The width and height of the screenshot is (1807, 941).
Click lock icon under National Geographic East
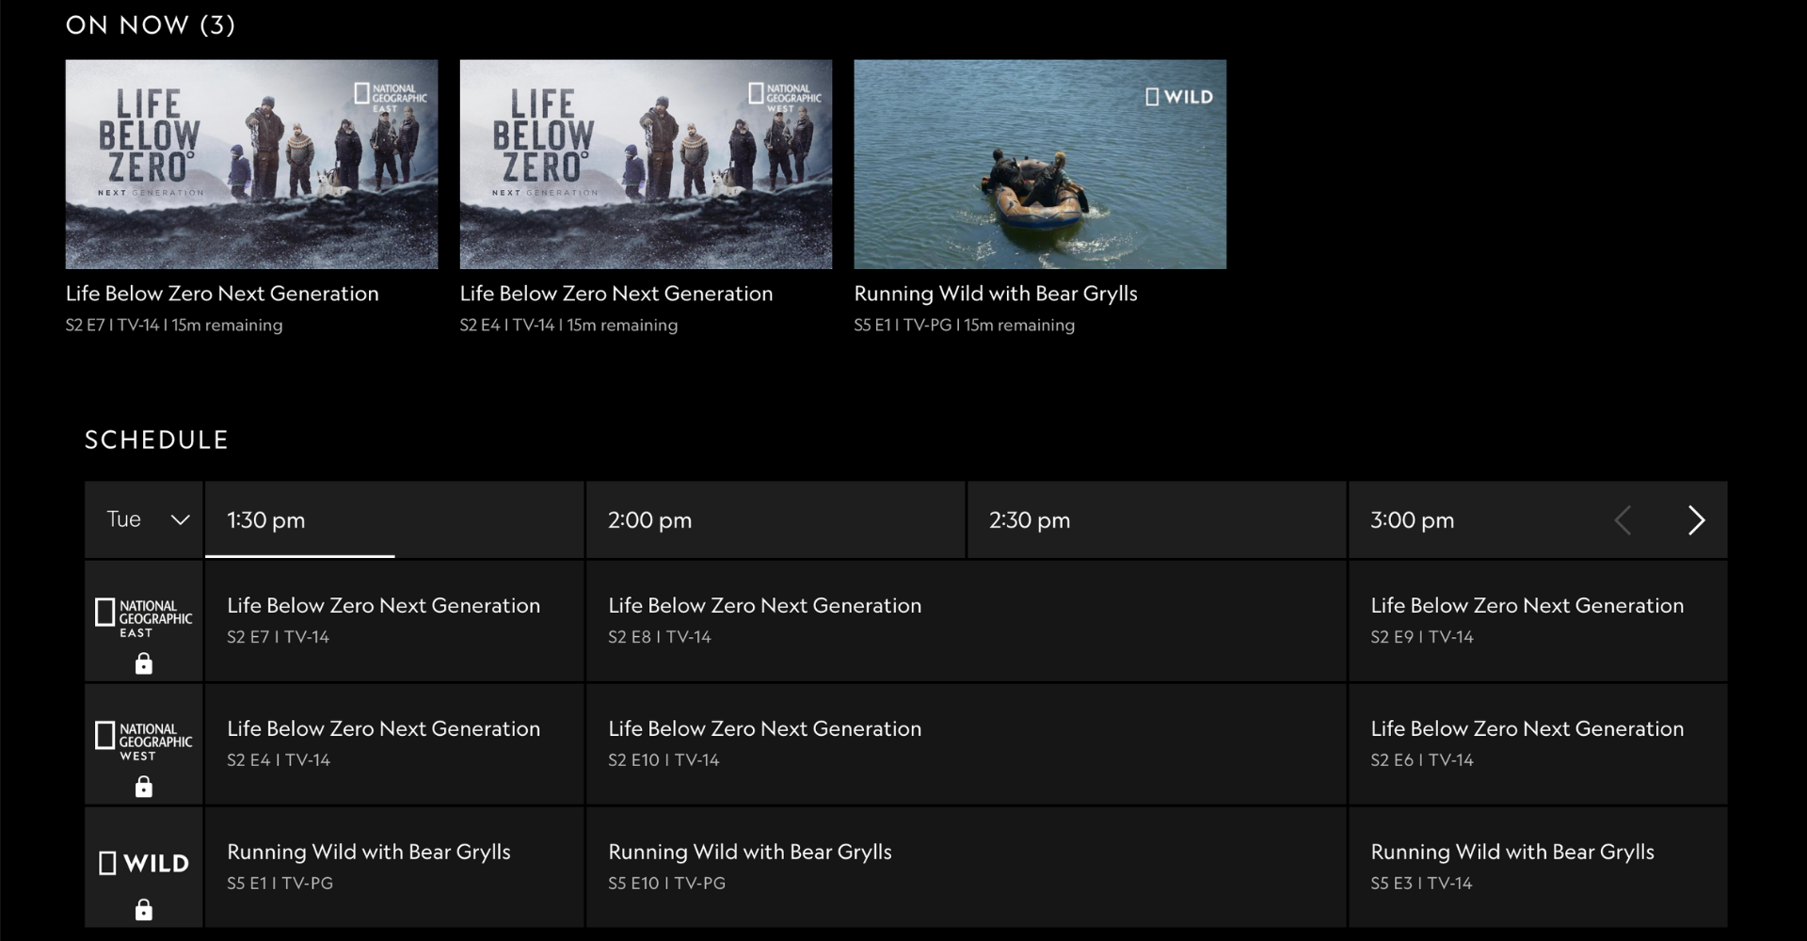pyautogui.click(x=143, y=664)
